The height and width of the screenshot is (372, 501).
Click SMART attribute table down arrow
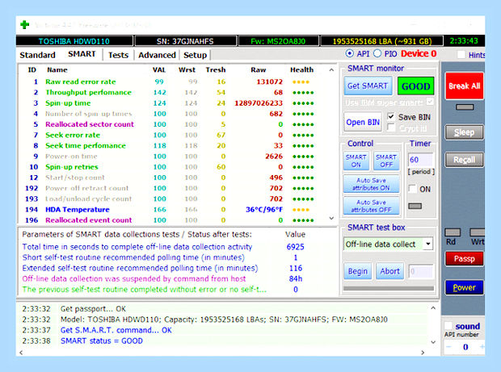click(331, 219)
